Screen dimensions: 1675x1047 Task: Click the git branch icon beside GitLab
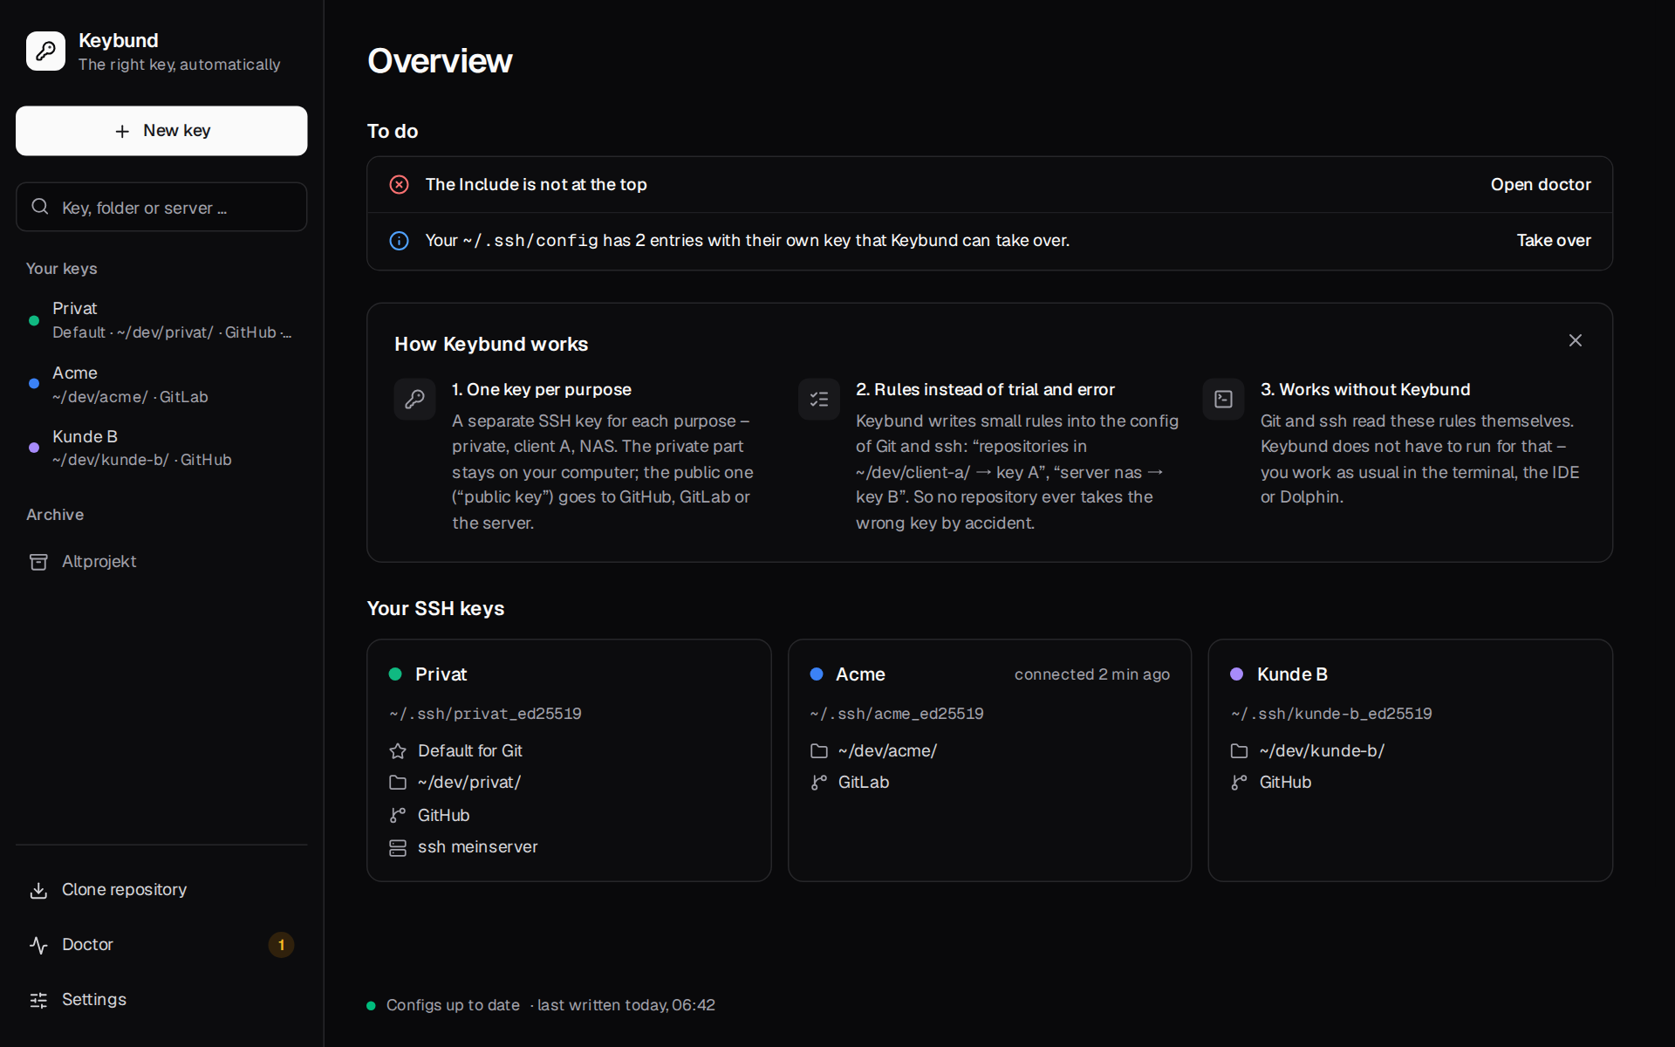tap(819, 783)
